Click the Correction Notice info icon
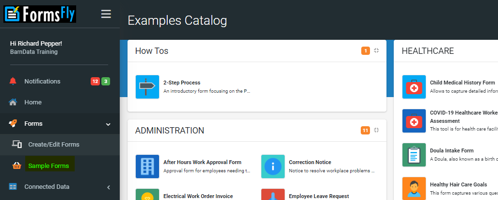The height and width of the screenshot is (200, 498). 273,167
